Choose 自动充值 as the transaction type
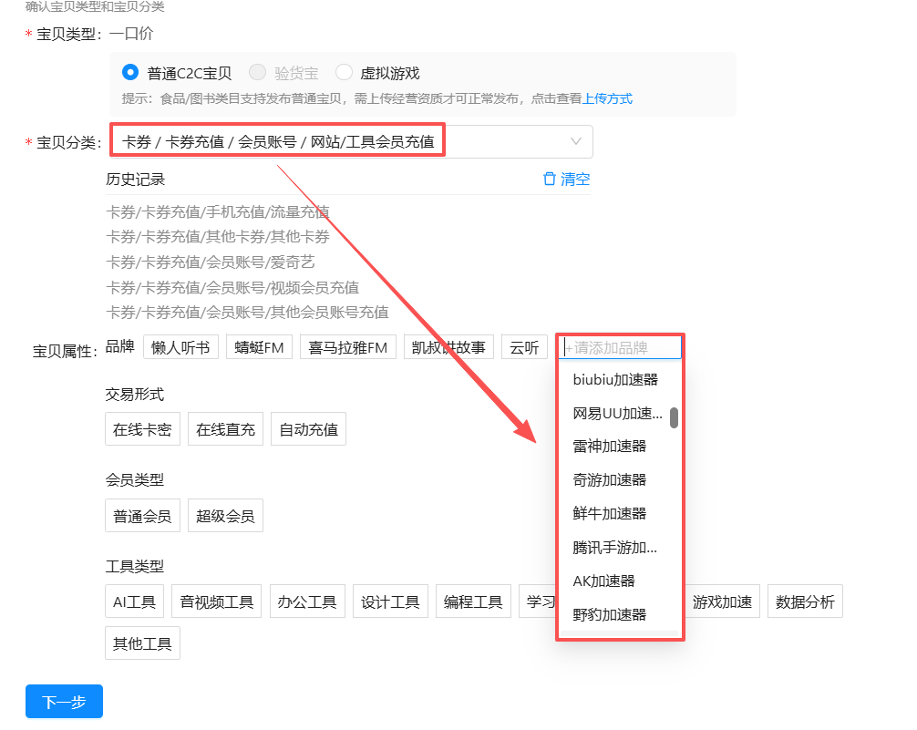Viewport: 917px width, 730px height. [307, 428]
